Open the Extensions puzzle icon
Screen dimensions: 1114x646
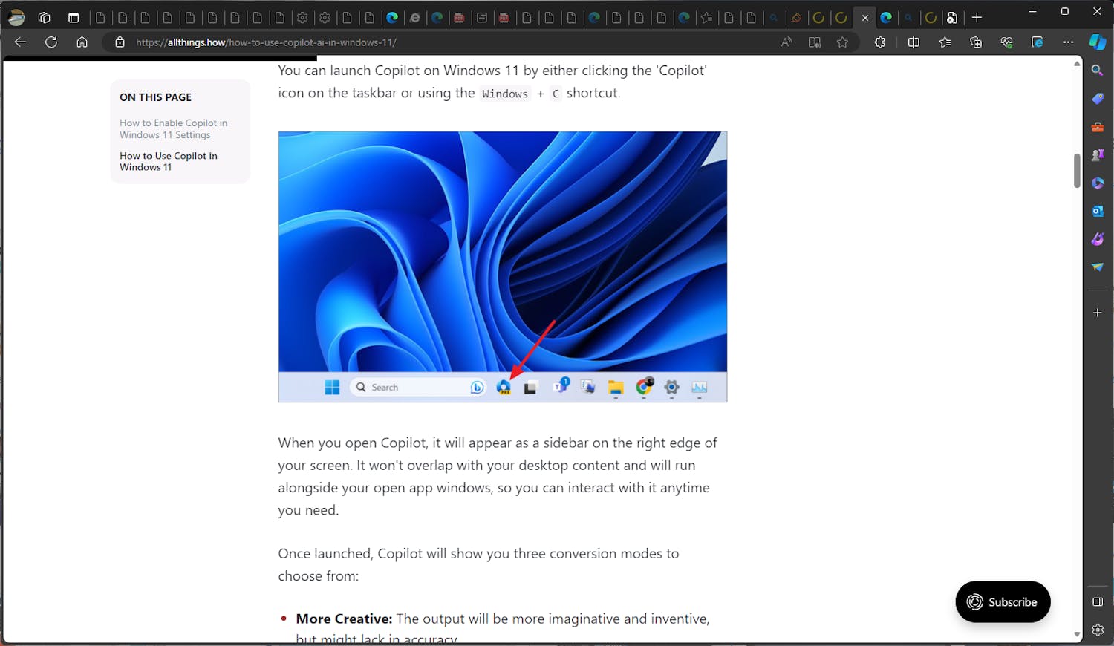(879, 42)
